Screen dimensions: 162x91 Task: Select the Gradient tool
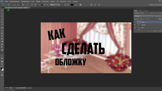[2, 41]
